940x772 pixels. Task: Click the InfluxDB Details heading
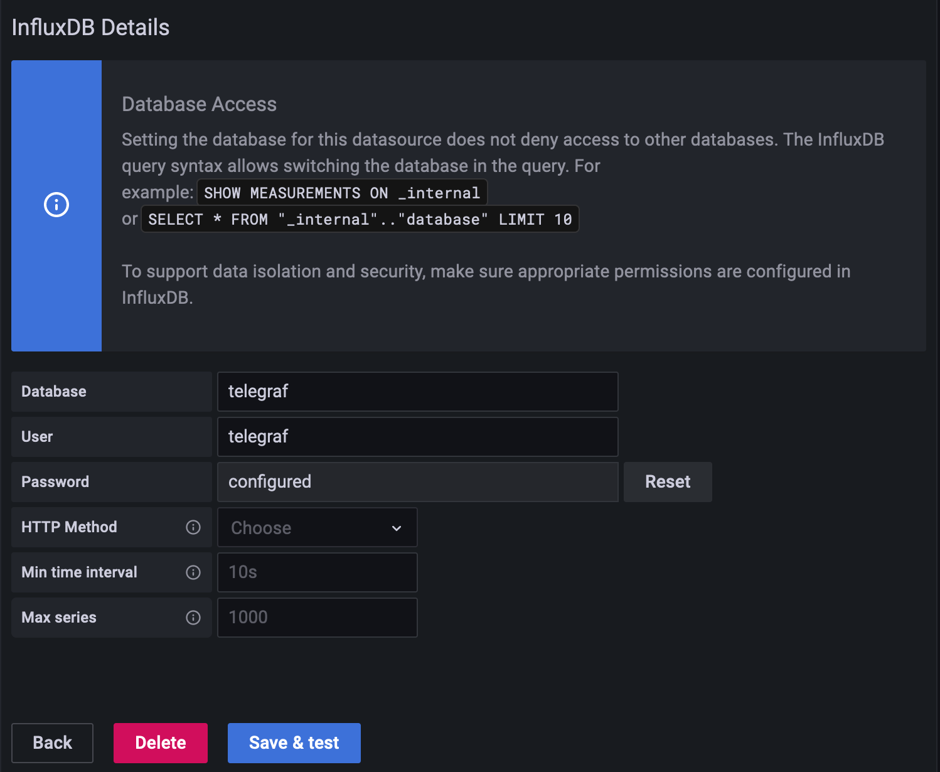pyautogui.click(x=90, y=28)
